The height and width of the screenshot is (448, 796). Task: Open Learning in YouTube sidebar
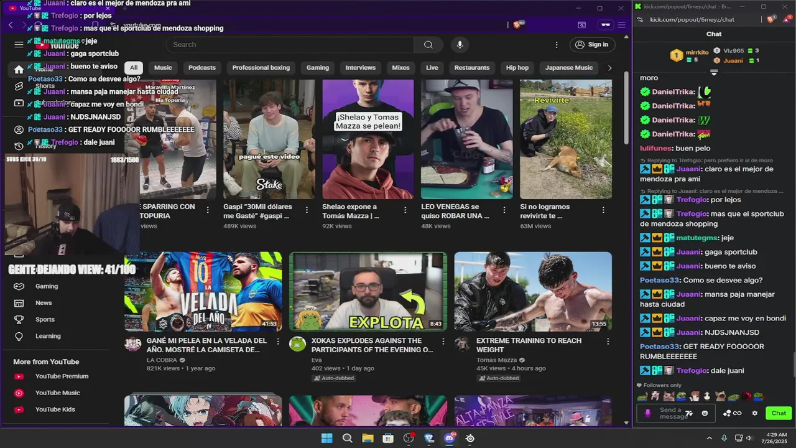click(x=48, y=336)
